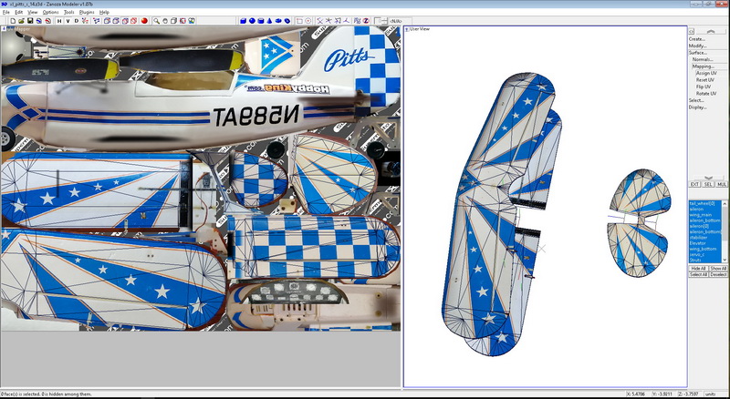Collapse the Mapping... subgroup

click(703, 66)
